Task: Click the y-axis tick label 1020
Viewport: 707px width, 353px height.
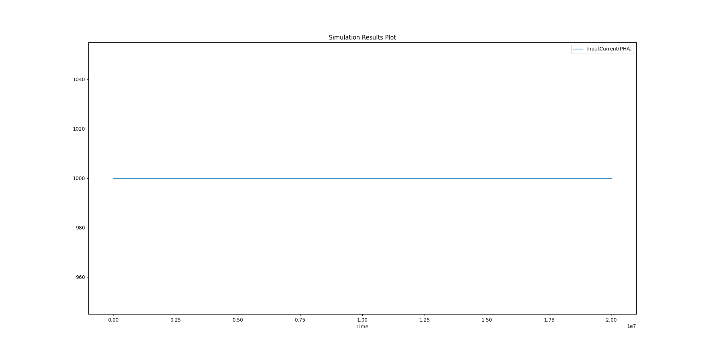Action: pos(79,129)
